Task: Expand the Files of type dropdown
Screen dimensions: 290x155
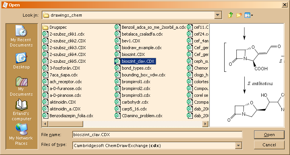Action: 238,145
